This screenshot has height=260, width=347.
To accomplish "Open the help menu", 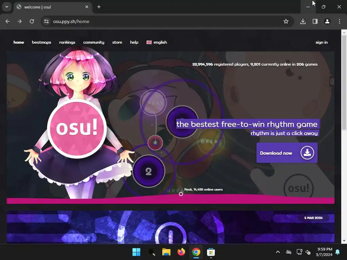I will [x=134, y=42].
